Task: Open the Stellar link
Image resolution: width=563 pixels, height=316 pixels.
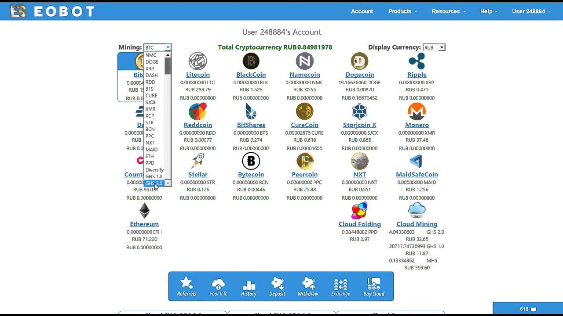Action: click(197, 175)
